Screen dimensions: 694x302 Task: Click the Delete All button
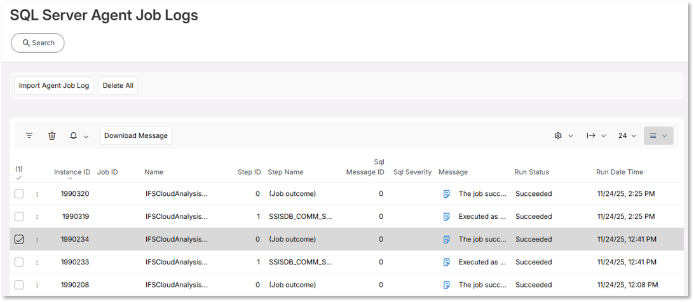(118, 85)
